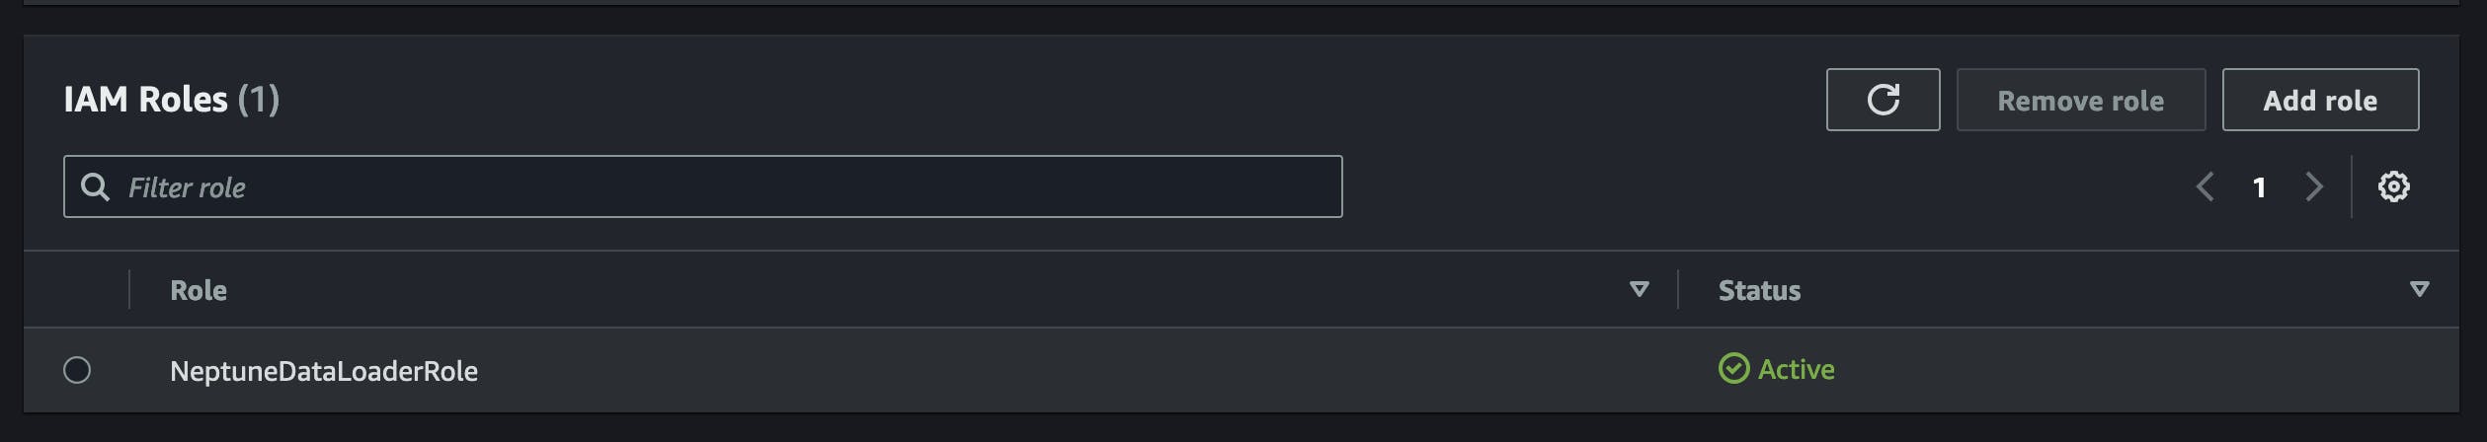This screenshot has height=442, width=2487.
Task: Click the divider between Role and Status columns
Action: [x=1677, y=289]
